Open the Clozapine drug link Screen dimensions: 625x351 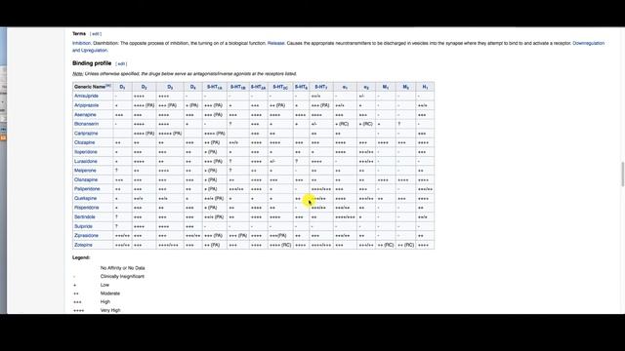[85, 142]
